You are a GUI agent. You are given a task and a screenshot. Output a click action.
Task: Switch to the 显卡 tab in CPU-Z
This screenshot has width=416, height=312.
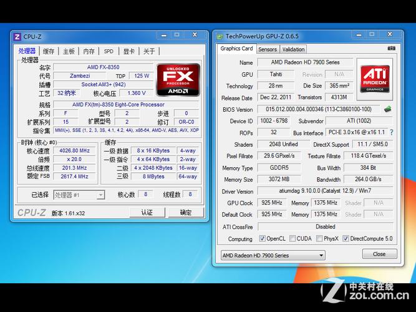tap(129, 51)
